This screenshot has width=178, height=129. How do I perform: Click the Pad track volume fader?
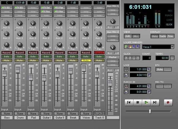[31, 77]
